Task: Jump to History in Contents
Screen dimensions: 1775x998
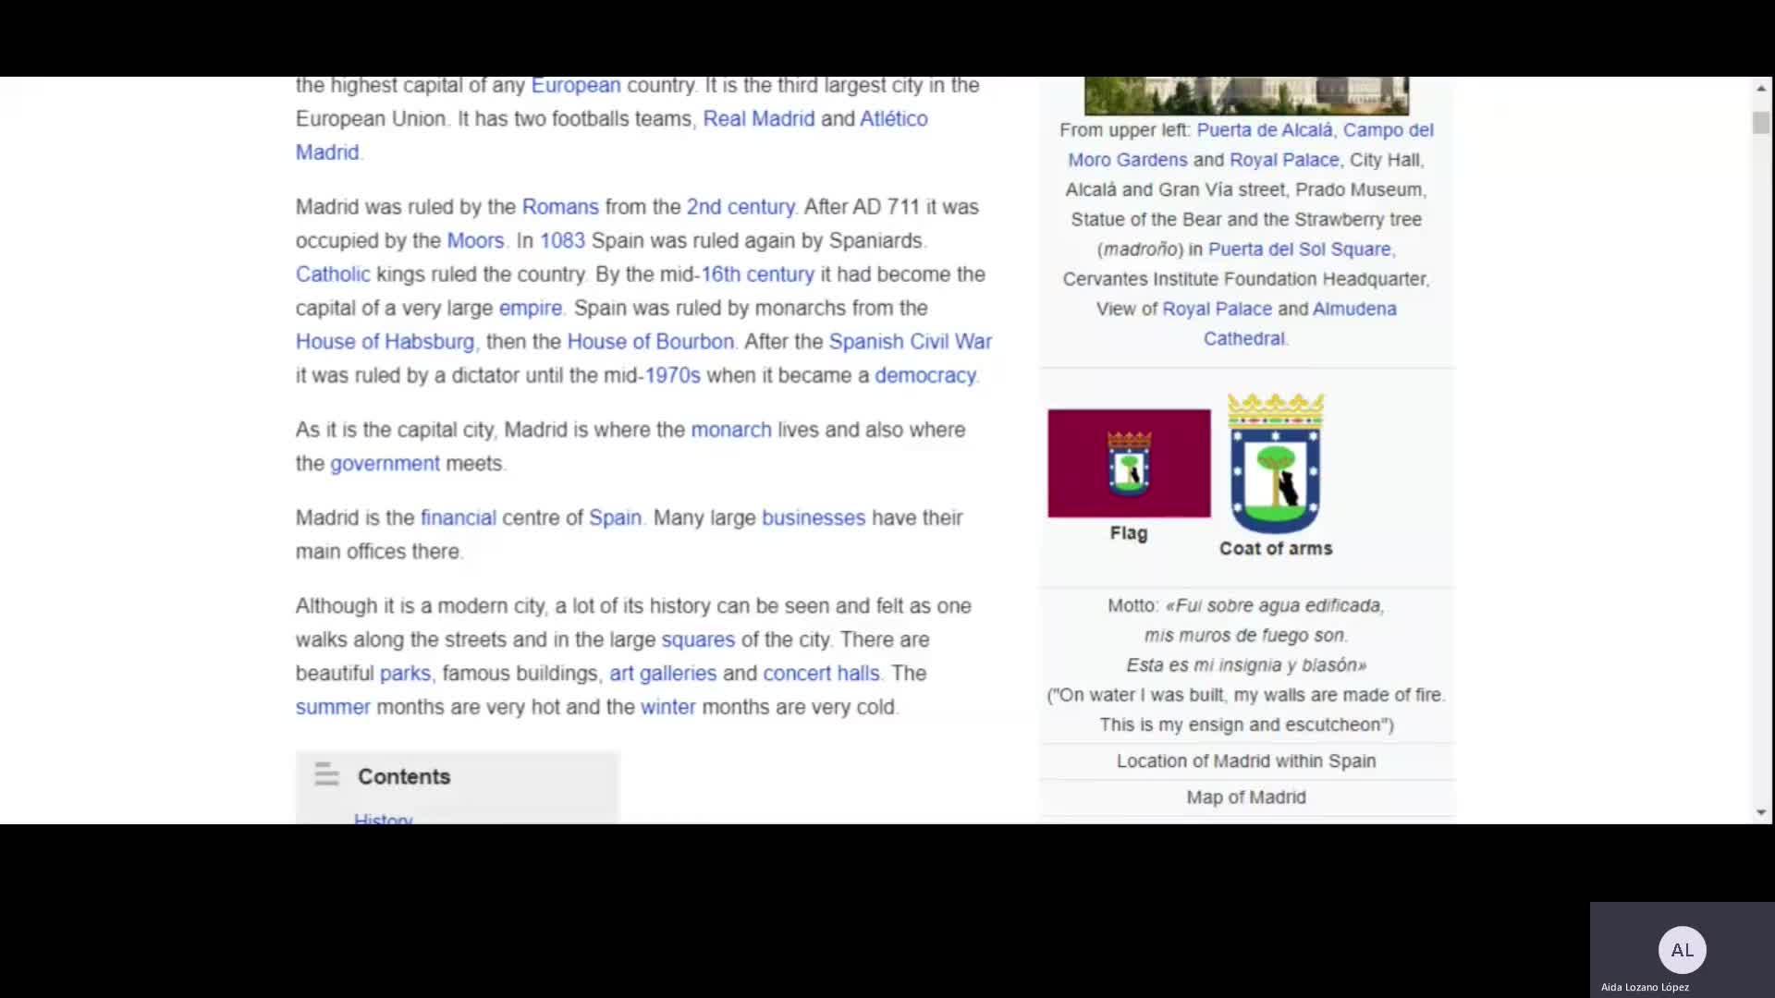Action: point(383,819)
